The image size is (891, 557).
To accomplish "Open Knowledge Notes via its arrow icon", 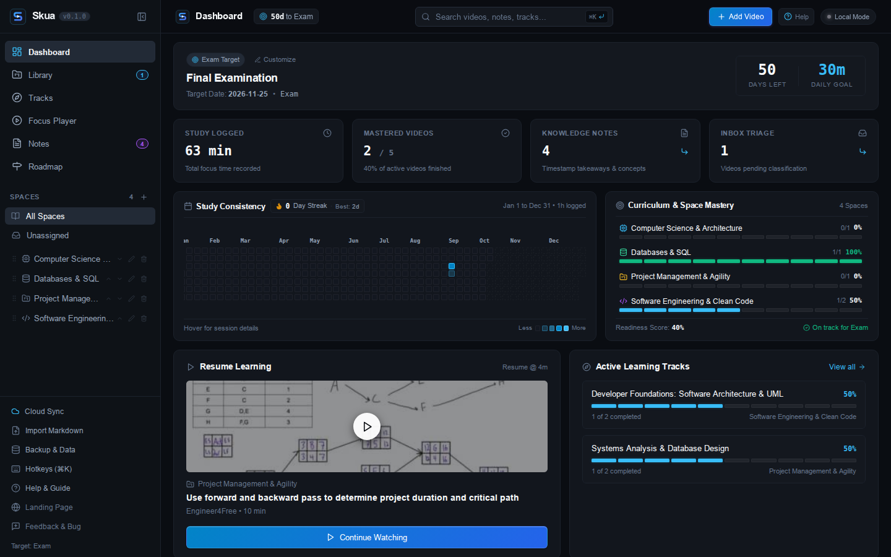I will [x=684, y=152].
